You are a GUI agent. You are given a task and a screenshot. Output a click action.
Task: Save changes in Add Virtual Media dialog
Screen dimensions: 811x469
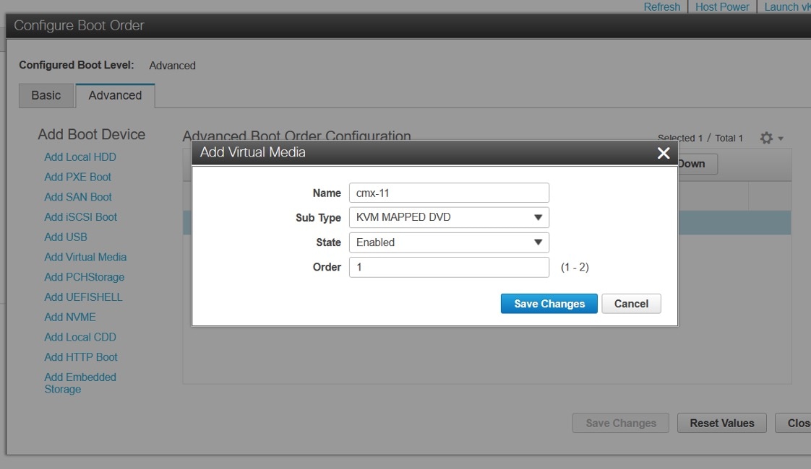point(549,303)
